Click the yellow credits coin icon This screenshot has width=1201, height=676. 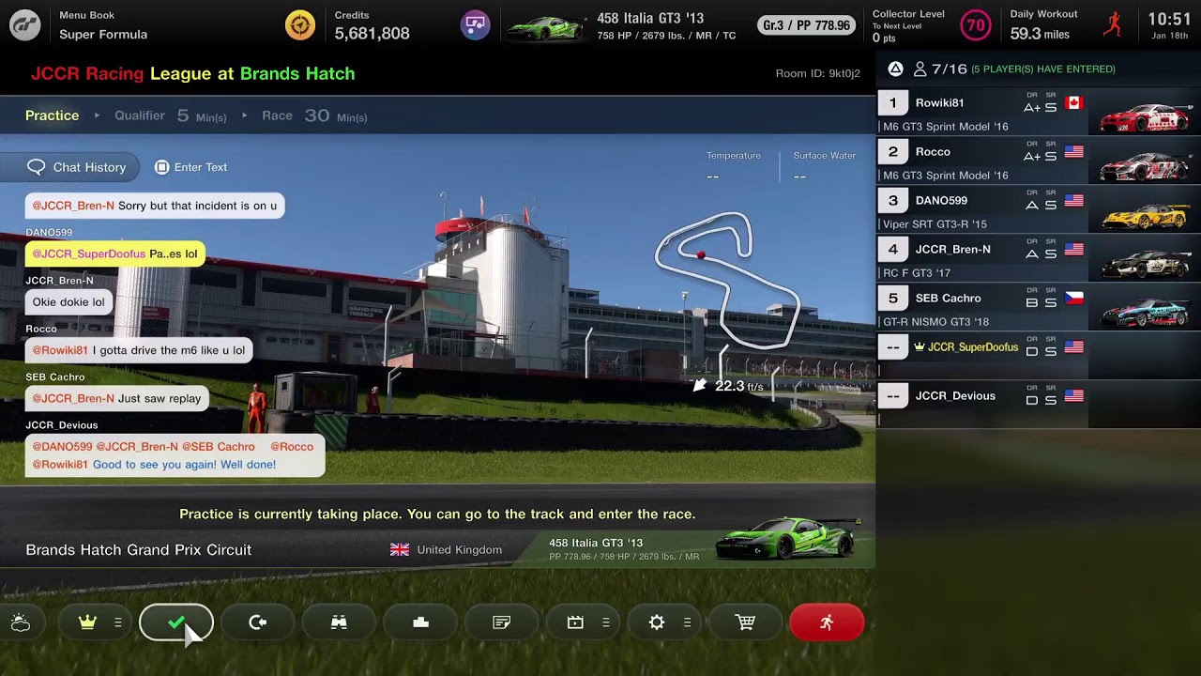click(x=300, y=25)
